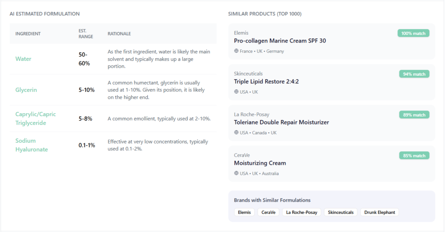
Task: Click the France • UK • Germany availability text
Action: [x=262, y=51]
